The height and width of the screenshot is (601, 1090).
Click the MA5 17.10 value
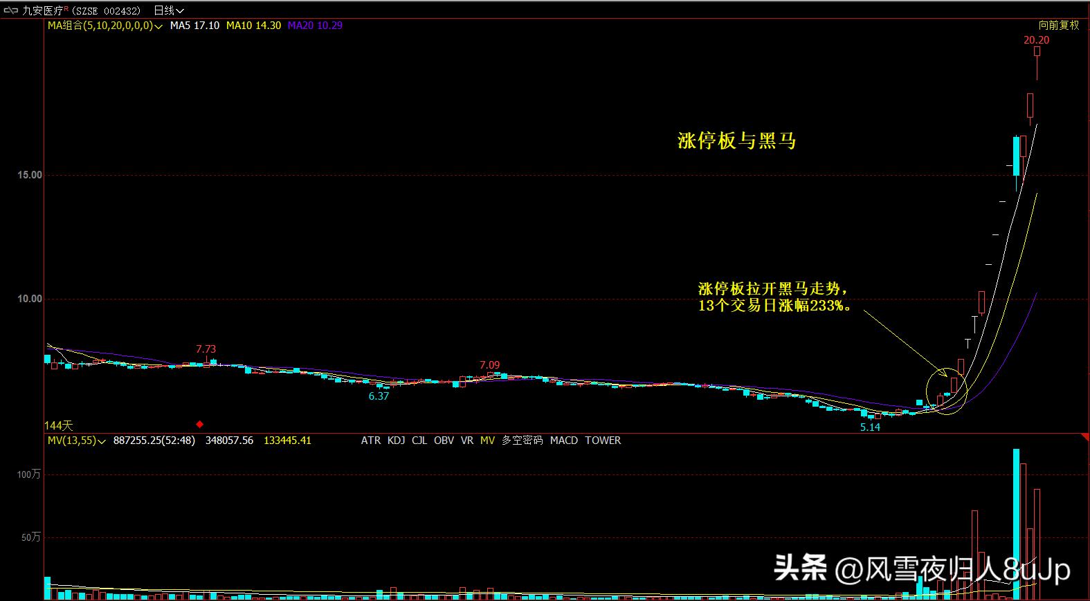click(x=195, y=26)
